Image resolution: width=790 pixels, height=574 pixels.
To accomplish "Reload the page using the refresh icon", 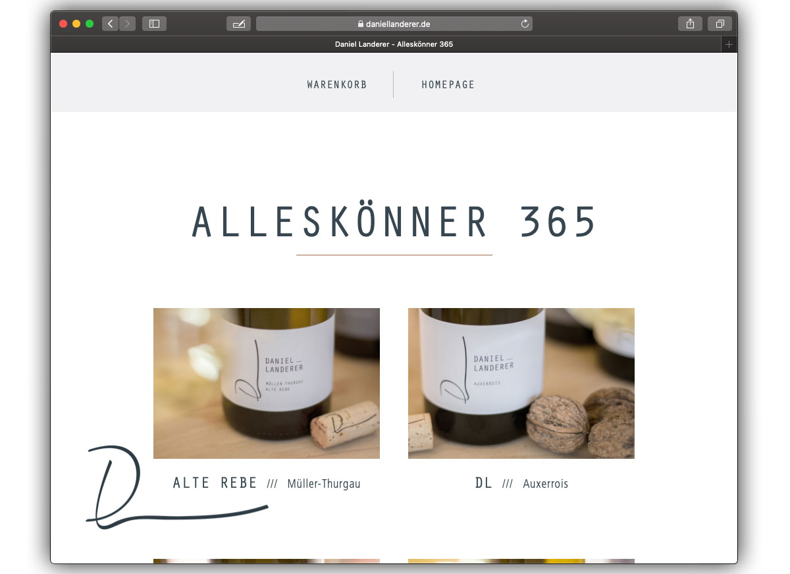I will point(525,24).
